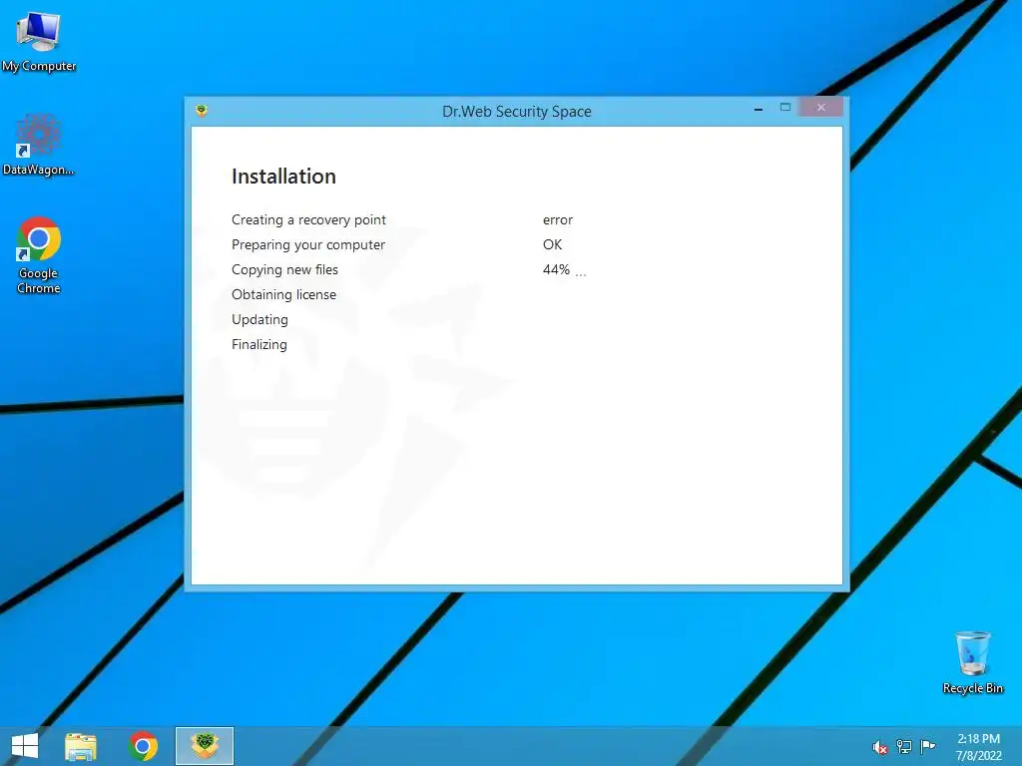Open the Action Center flag icon
The image size is (1022, 766).
tap(928, 746)
